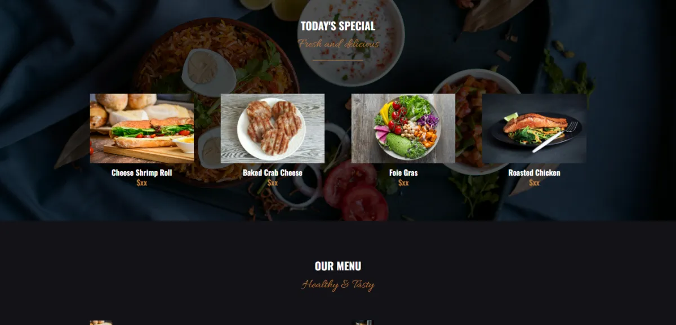This screenshot has height=325, width=676.
Task: View the Baked Crab Cheese grilled dish image
Action: (x=273, y=128)
